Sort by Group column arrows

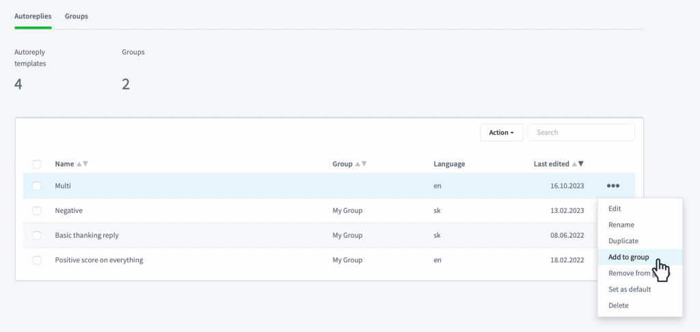(361, 164)
